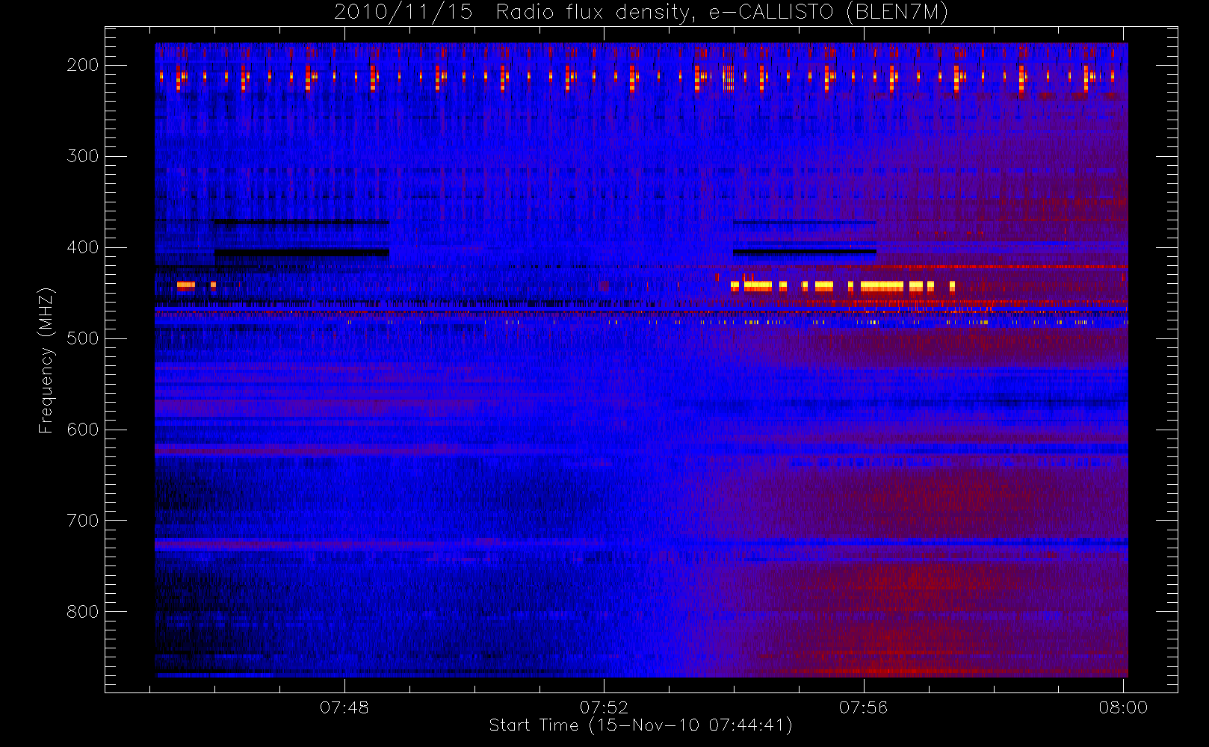Click the 08:00 time tick label
The width and height of the screenshot is (1209, 747).
[1123, 707]
